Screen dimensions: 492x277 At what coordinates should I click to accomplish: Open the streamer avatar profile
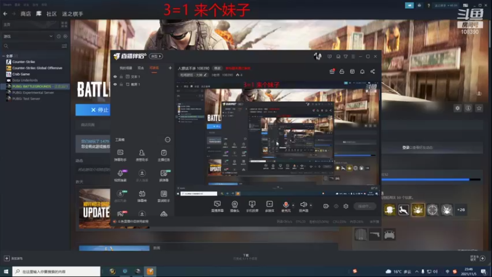tap(317, 56)
